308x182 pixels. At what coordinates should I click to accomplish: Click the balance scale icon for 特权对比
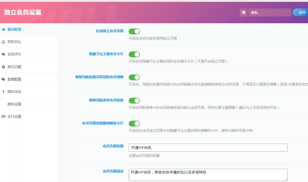(3, 42)
